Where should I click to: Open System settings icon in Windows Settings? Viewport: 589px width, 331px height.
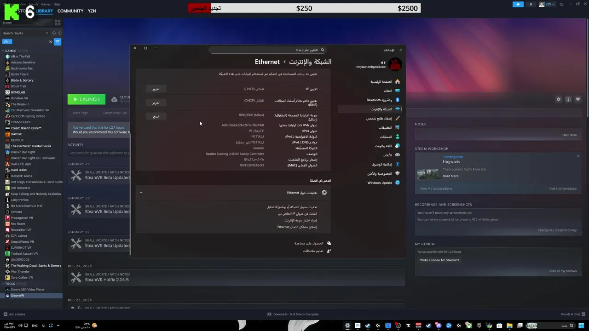[398, 91]
